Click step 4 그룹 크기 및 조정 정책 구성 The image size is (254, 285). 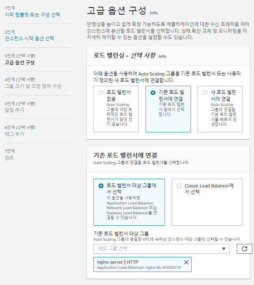33,86
